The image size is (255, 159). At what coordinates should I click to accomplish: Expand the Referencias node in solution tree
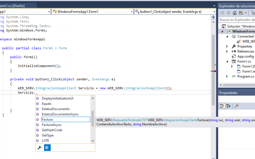pyautogui.click(x=227, y=52)
